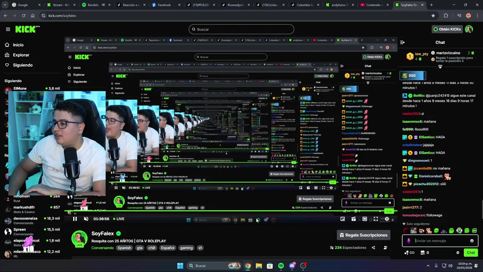
Task: Click the 500 goal progress bar
Action: [413, 76]
